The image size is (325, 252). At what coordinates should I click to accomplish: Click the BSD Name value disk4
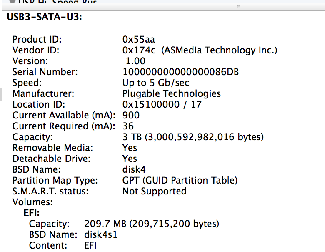coord(134,170)
